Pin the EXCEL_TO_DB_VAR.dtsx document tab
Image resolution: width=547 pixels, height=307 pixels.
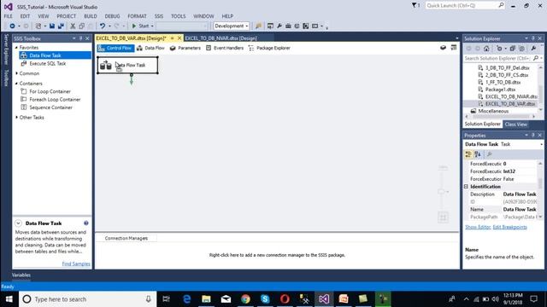[172, 38]
